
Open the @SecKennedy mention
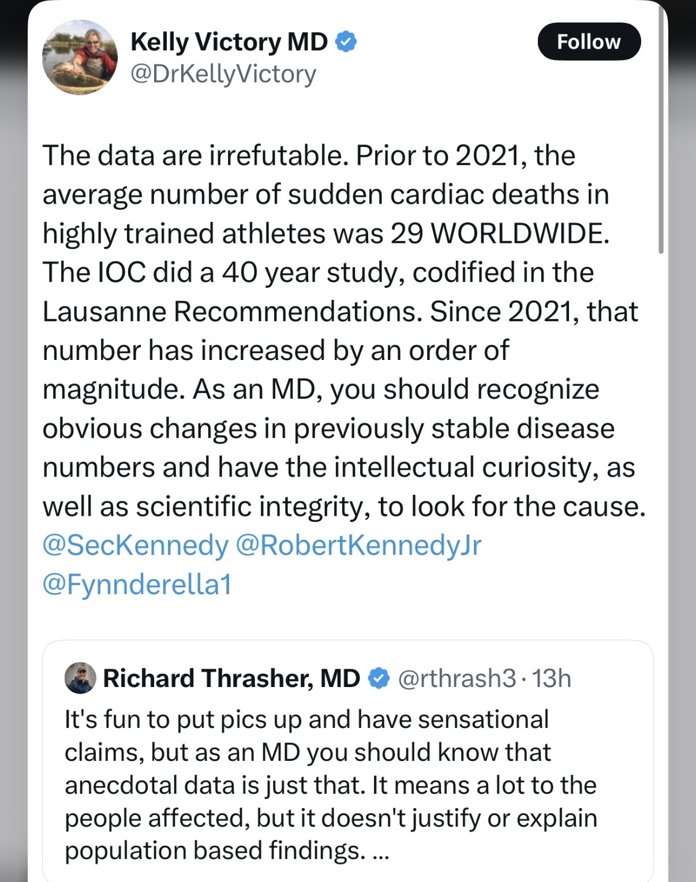click(136, 545)
